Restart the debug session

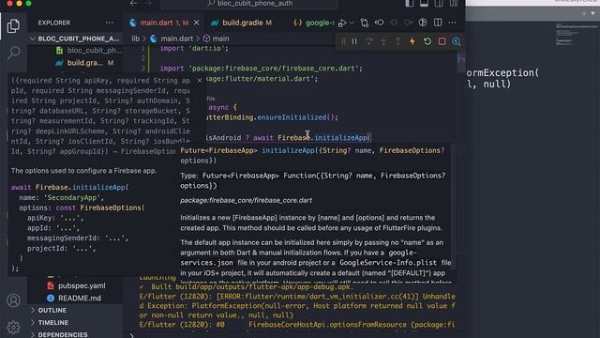tap(427, 41)
